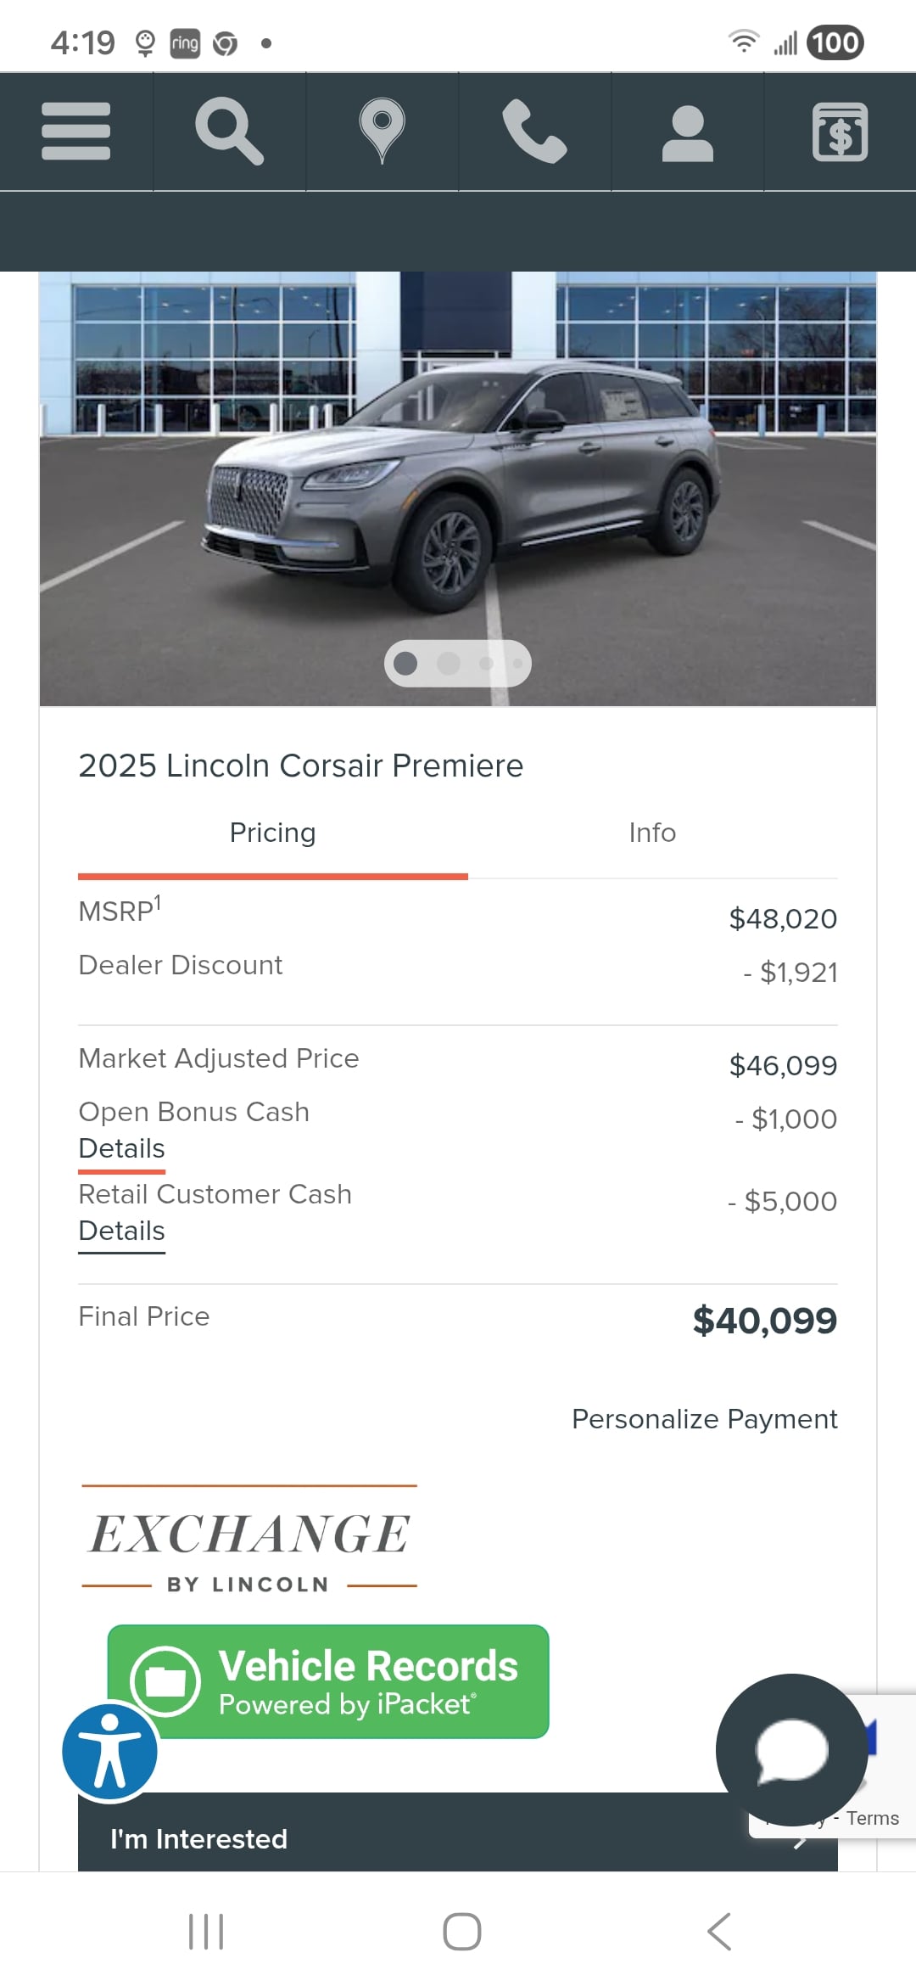Open the user account icon

[x=687, y=133]
